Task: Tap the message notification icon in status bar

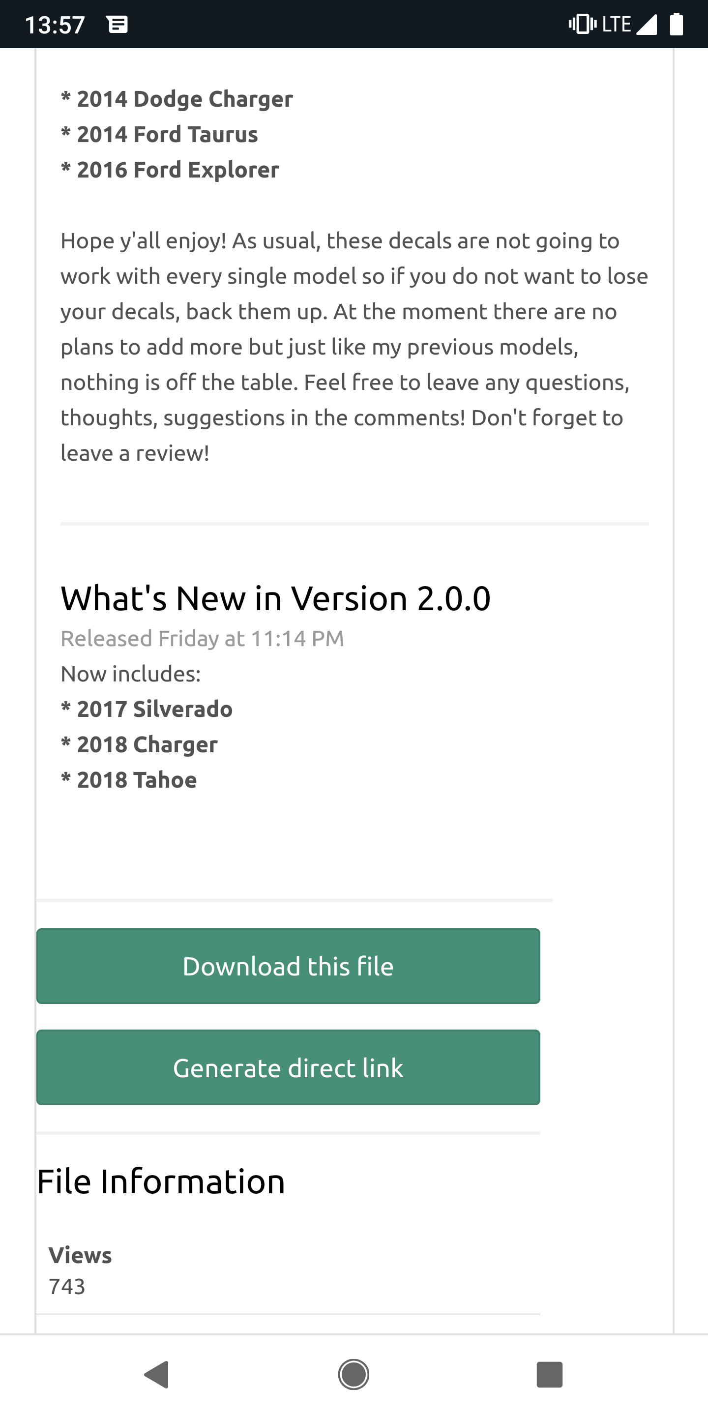Action: point(117,25)
